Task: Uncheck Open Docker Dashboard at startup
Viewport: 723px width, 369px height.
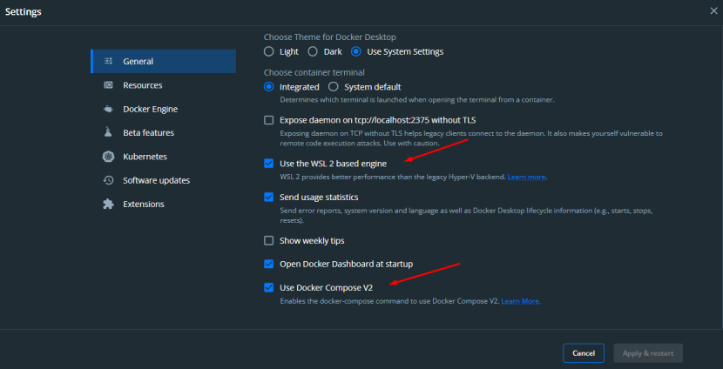Action: tap(269, 264)
